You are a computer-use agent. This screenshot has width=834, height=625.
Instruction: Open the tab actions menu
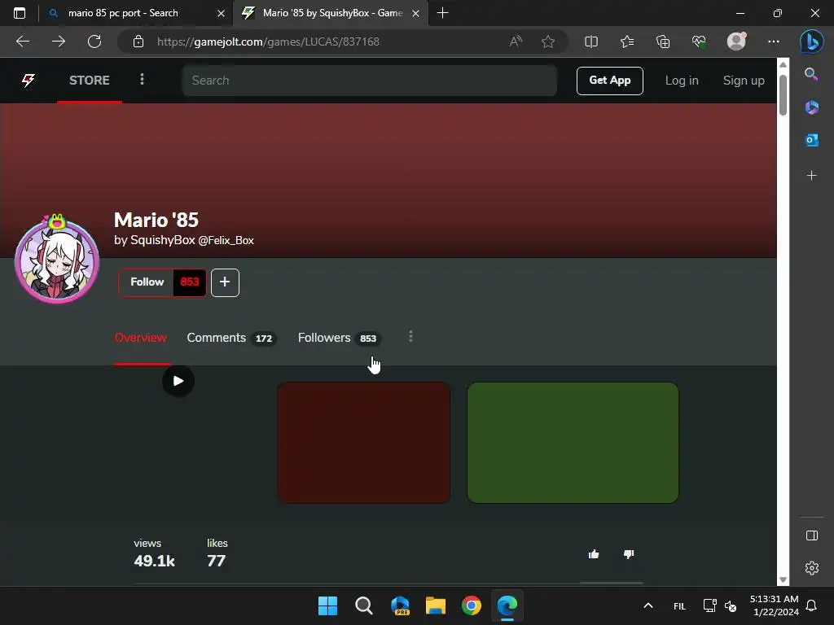point(20,13)
